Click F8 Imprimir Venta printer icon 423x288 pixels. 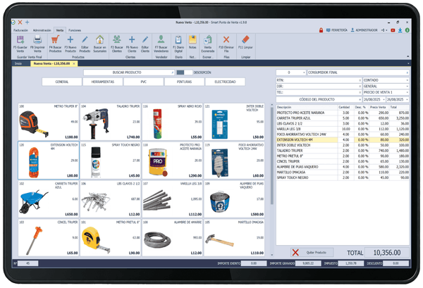point(37,40)
